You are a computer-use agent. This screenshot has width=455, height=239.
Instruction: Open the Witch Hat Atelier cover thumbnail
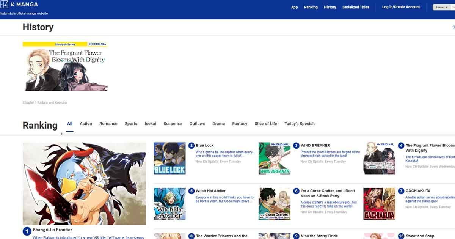point(169,204)
